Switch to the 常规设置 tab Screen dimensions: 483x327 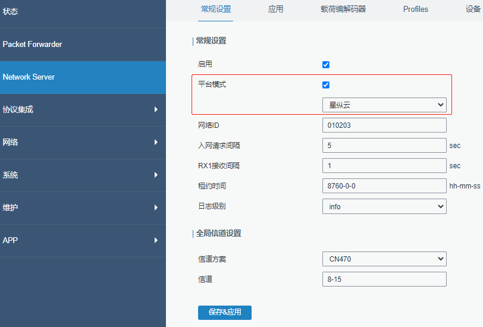[215, 10]
